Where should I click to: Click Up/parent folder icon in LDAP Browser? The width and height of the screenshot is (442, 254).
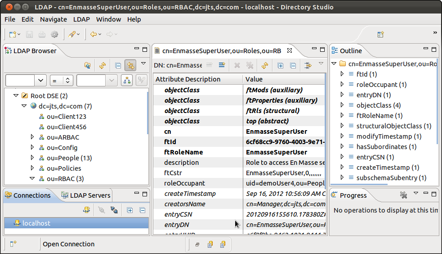click(x=88, y=66)
